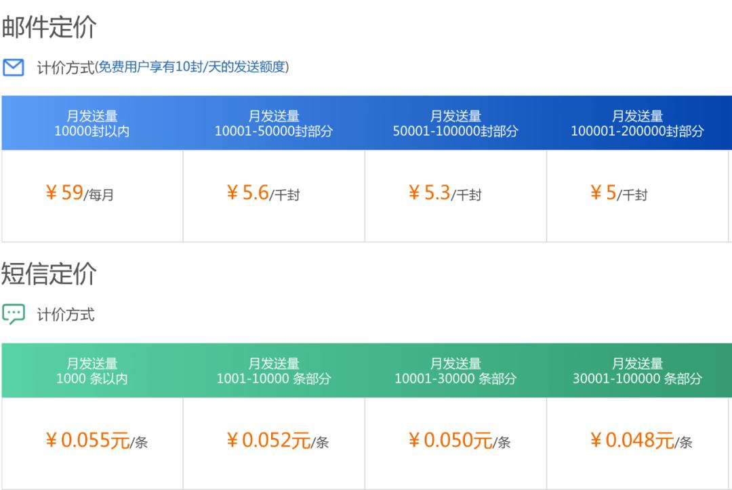Click the ¥5.3/千封 price cell

(x=455, y=194)
